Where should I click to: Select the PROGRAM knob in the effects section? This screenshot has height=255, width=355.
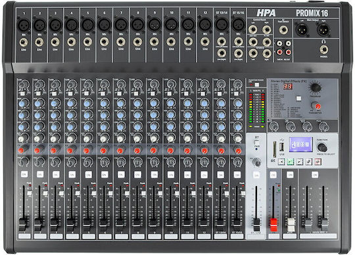click(316, 88)
